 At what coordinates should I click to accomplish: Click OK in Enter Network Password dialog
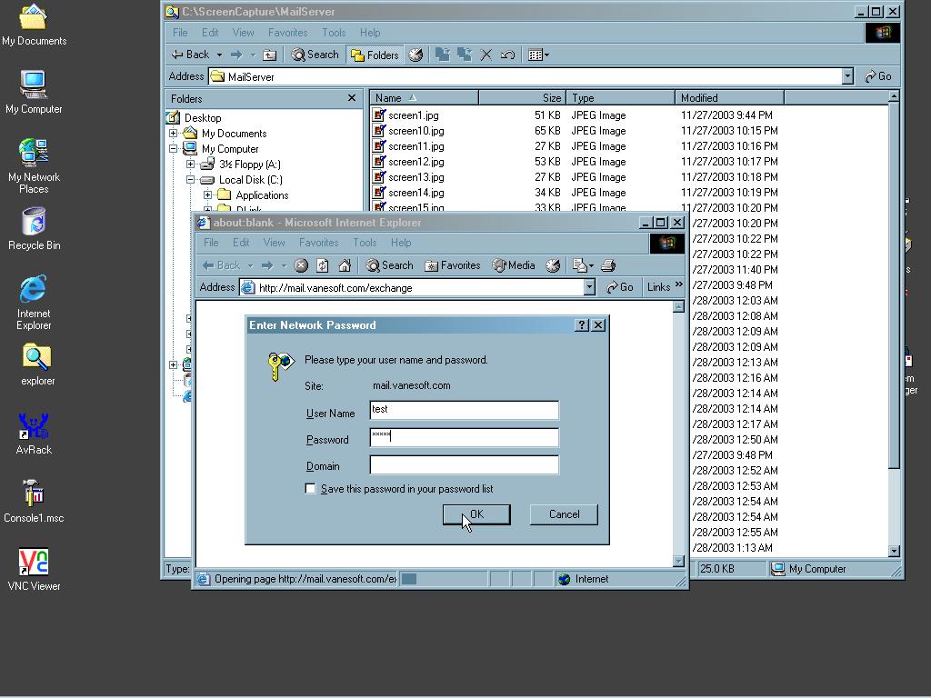[x=476, y=514]
